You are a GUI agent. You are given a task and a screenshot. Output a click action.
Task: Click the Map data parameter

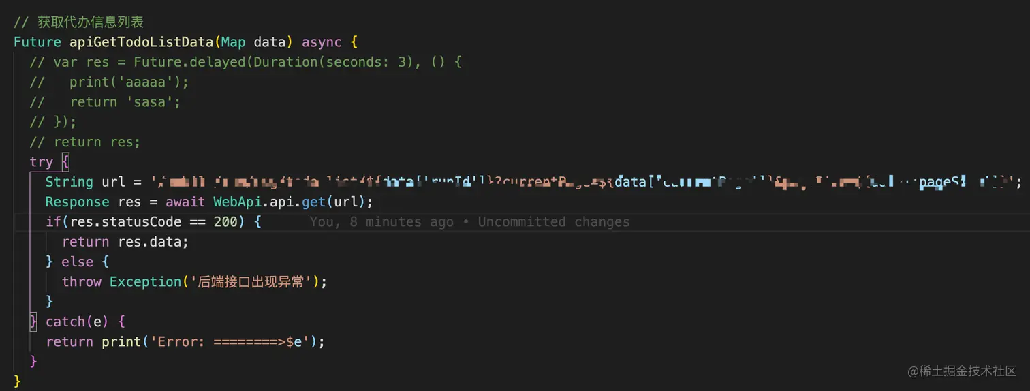pyautogui.click(x=253, y=42)
